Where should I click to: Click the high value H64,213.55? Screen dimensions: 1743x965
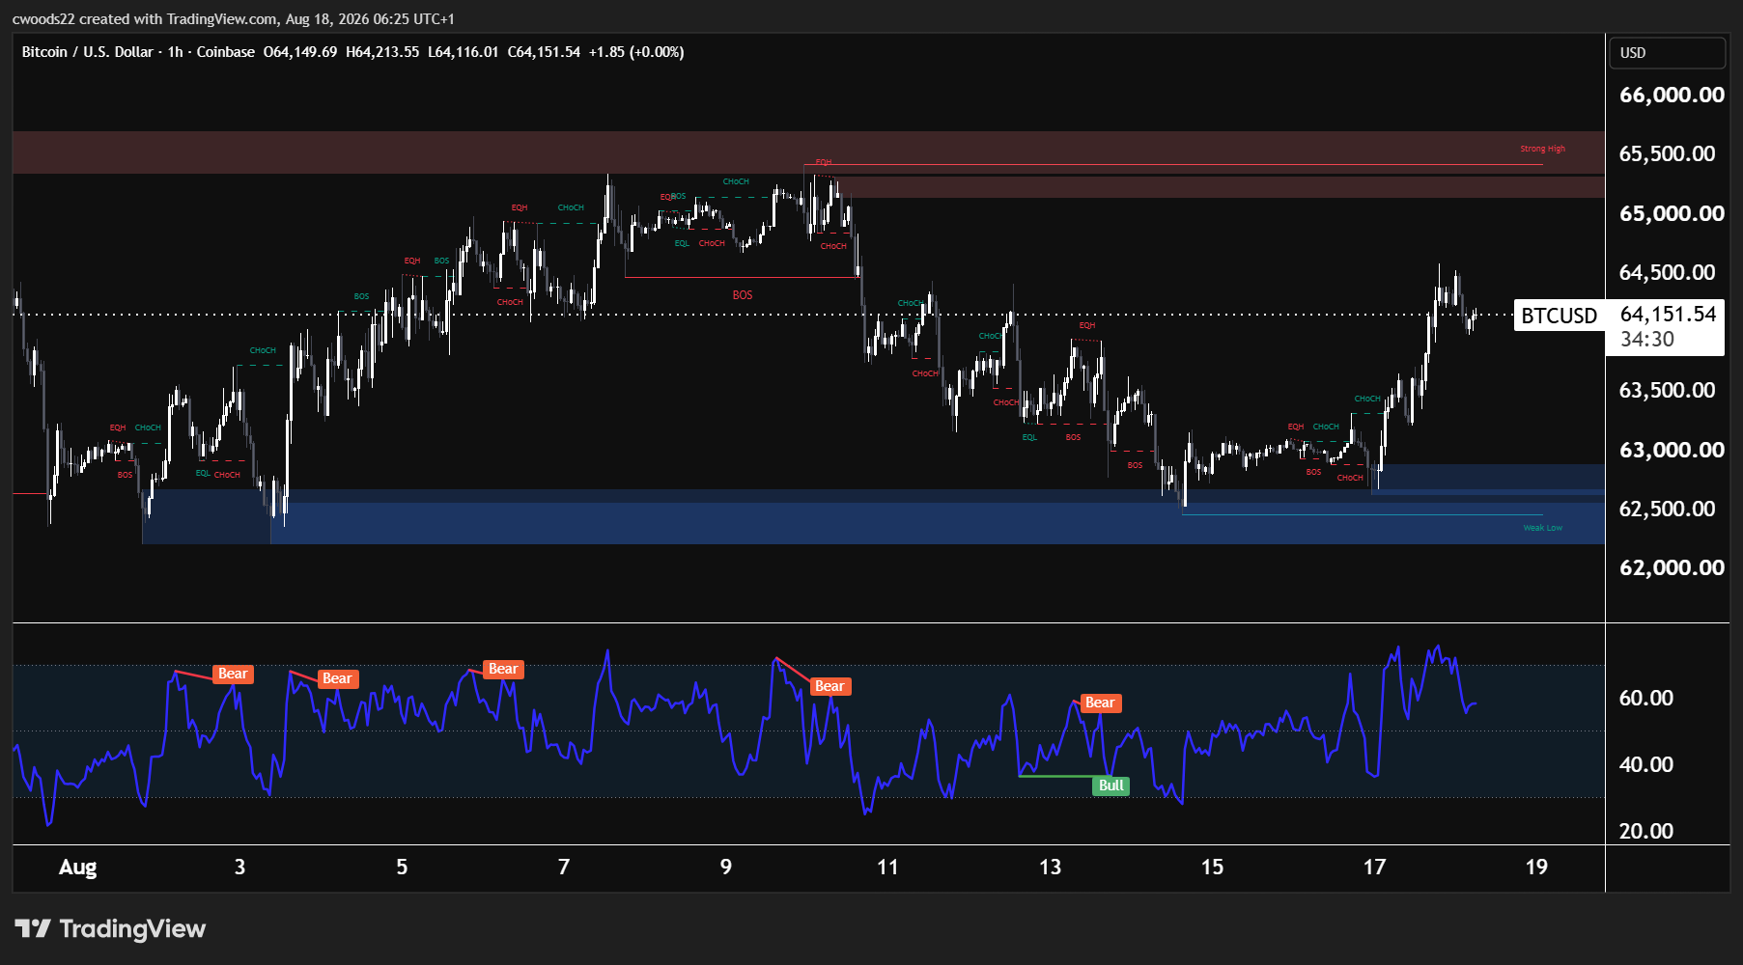[382, 52]
